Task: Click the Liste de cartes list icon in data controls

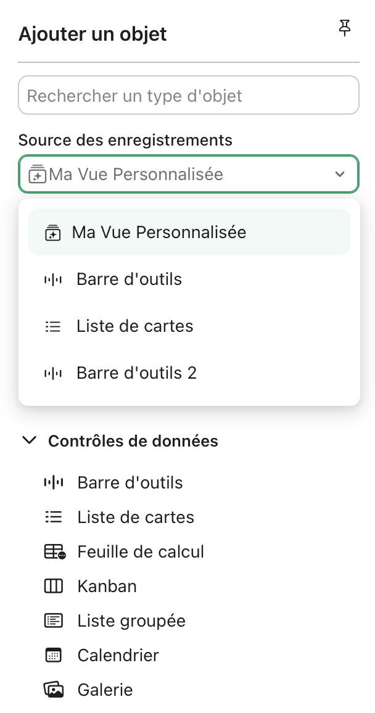Action: pos(54,517)
